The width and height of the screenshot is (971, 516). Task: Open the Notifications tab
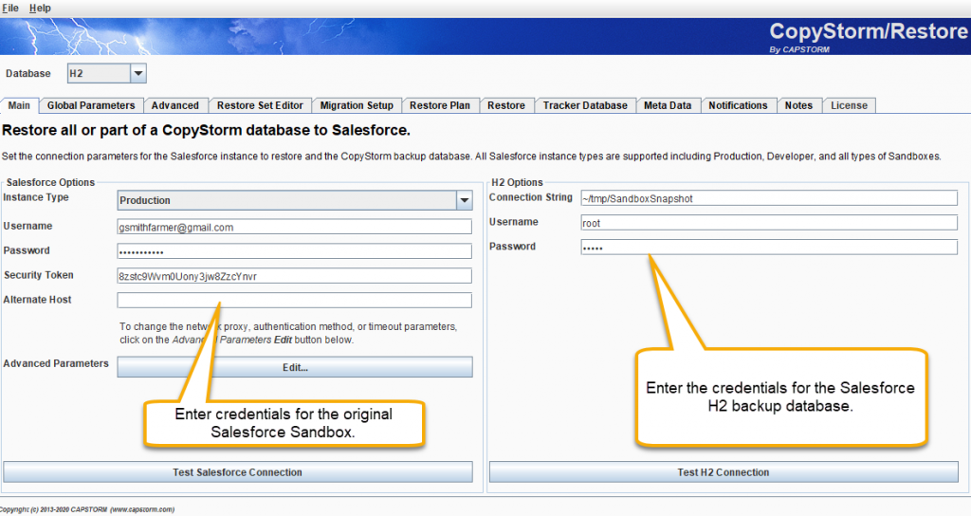(738, 105)
